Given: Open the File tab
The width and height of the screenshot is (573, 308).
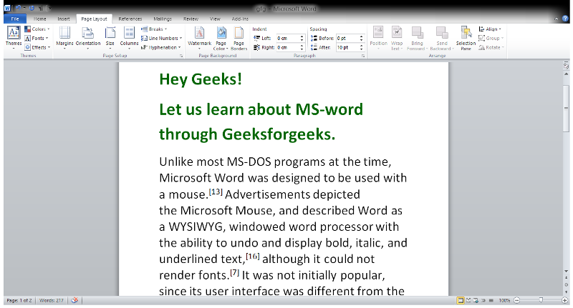Looking at the screenshot, I should [15, 19].
